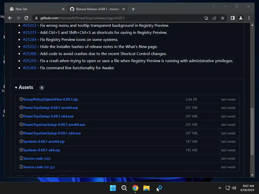Select the Release v0.69.1 tab
Screen dimensions: 259x194
pos(97,9)
